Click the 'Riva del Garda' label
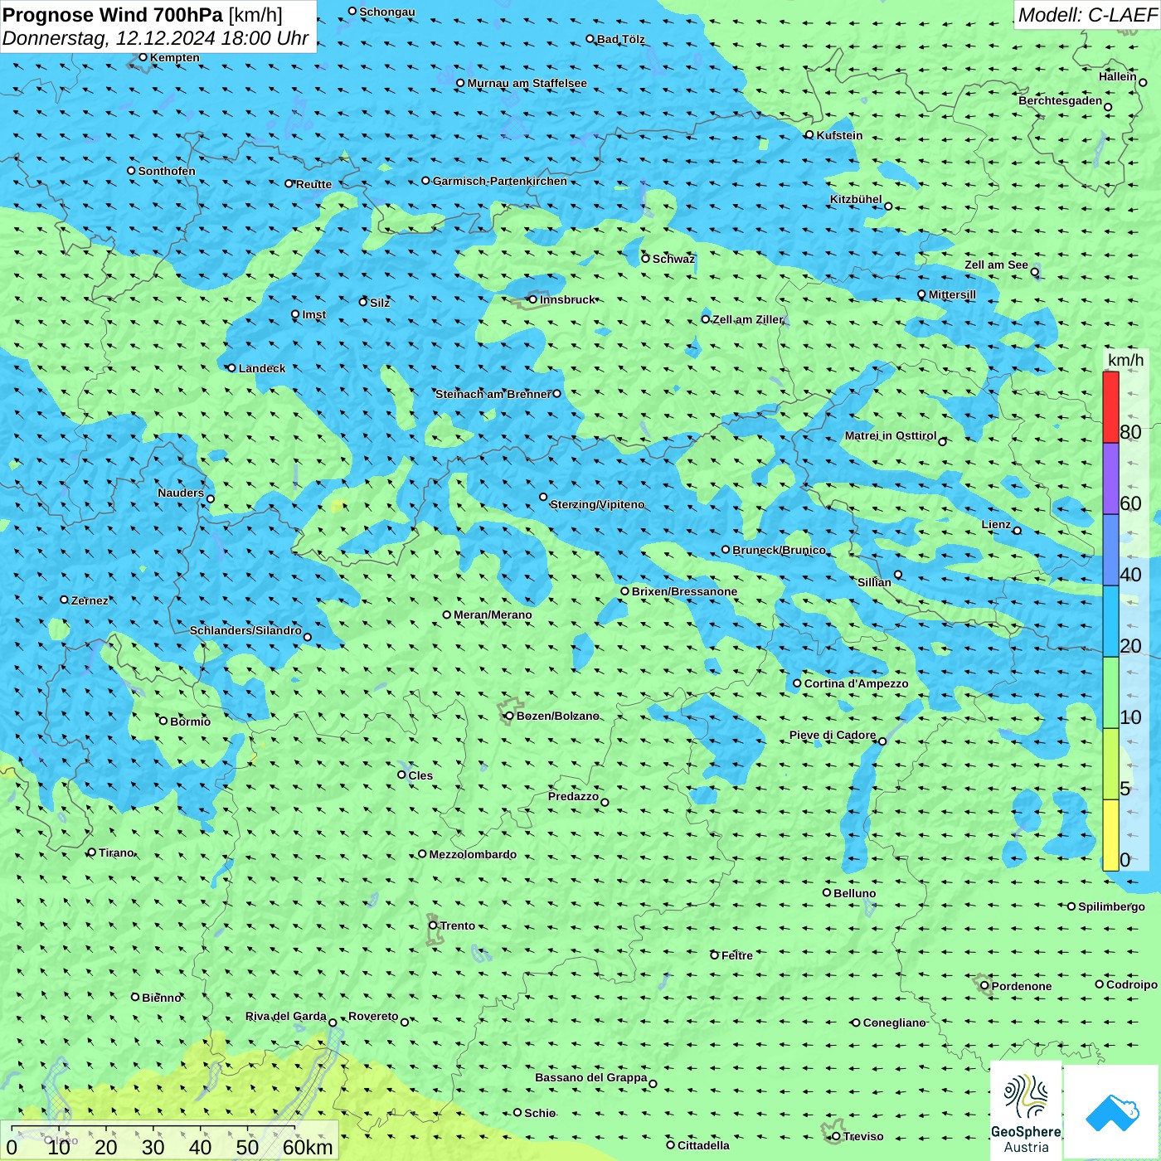The height and width of the screenshot is (1161, 1161). coord(286,1016)
